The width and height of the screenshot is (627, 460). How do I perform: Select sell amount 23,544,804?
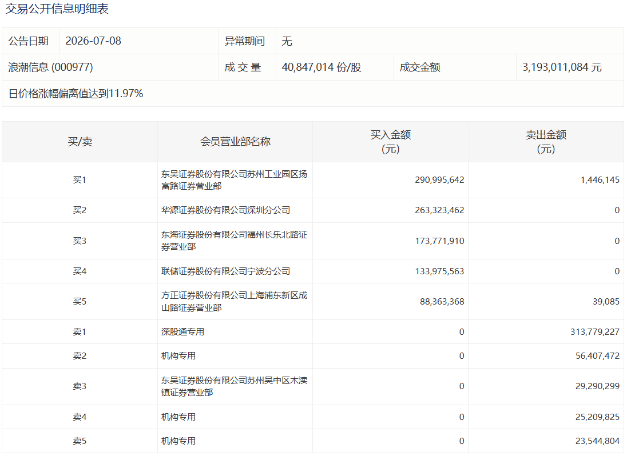[x=597, y=441]
